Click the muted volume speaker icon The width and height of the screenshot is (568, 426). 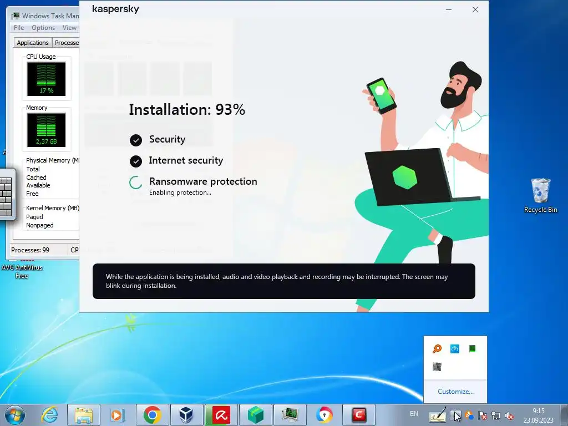point(509,415)
